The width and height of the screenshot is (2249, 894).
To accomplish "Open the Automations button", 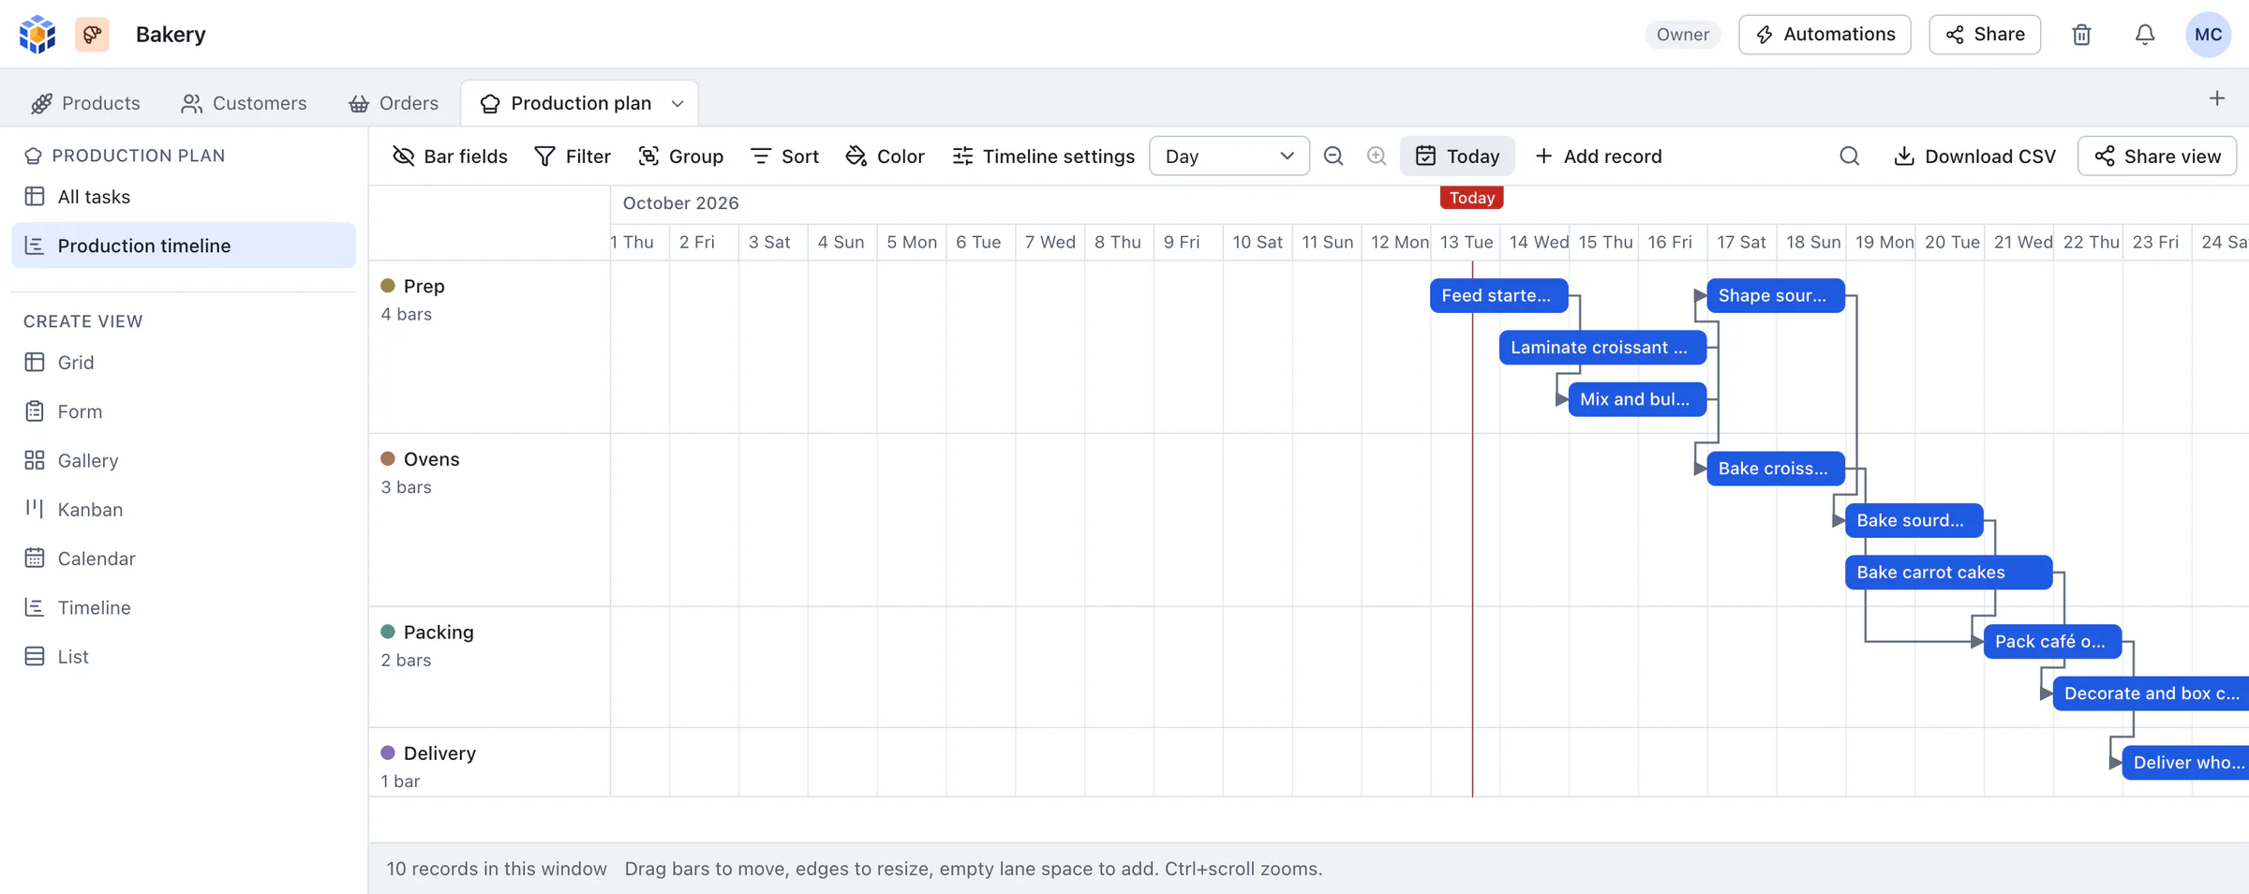I will (x=1825, y=35).
